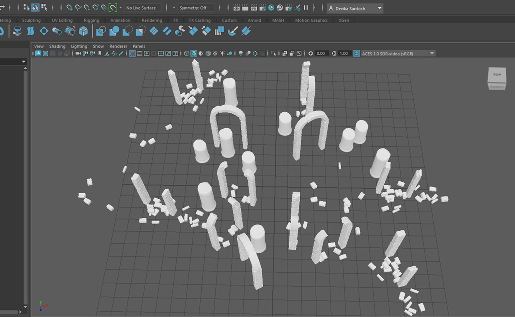Switch to the Rigging shelf tab

coord(91,20)
